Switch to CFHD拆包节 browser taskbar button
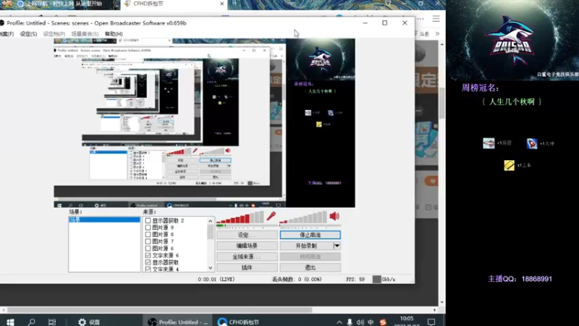 click(238, 322)
